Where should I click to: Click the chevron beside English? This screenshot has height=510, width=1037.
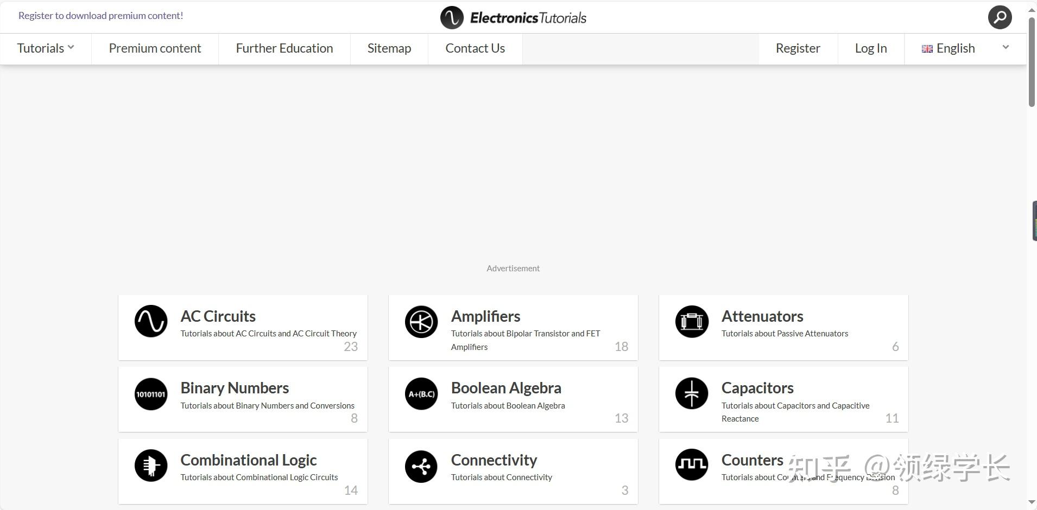point(1006,47)
